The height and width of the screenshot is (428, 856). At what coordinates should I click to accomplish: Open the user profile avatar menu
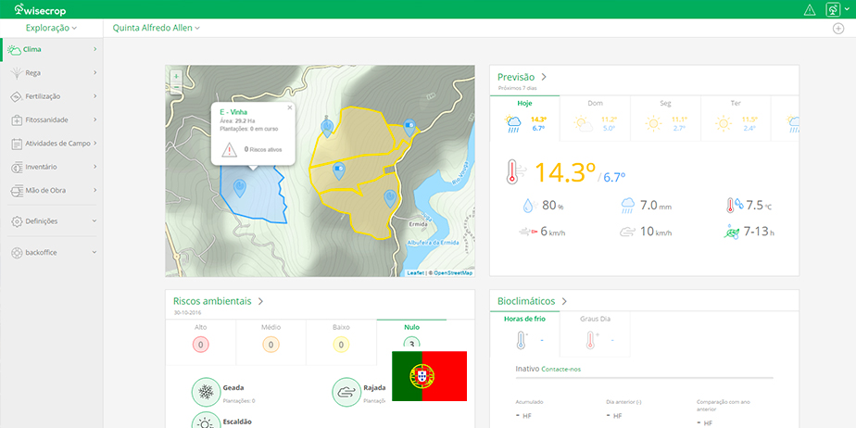(833, 9)
